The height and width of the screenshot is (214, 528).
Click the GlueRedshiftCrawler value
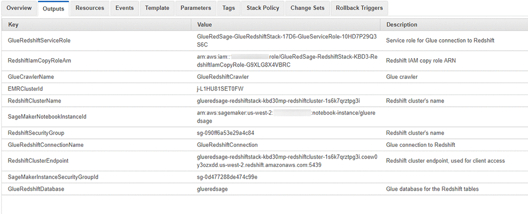tap(223, 77)
